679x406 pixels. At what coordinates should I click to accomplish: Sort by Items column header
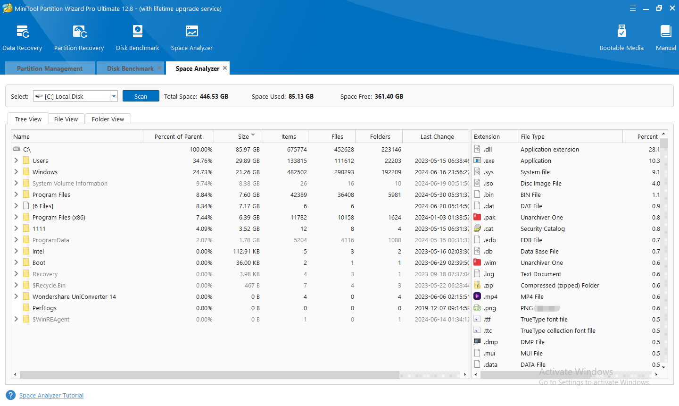[x=285, y=136]
